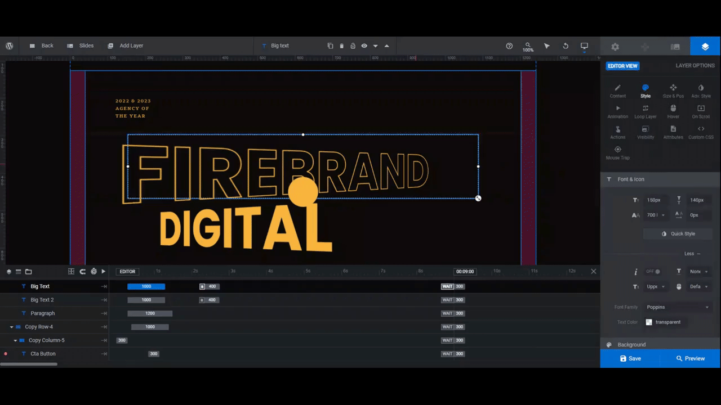Open the Style layer section
This screenshot has height=405, width=721.
[x=646, y=91]
